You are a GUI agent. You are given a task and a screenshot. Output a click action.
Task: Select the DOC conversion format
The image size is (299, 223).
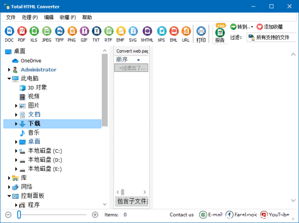(9, 34)
